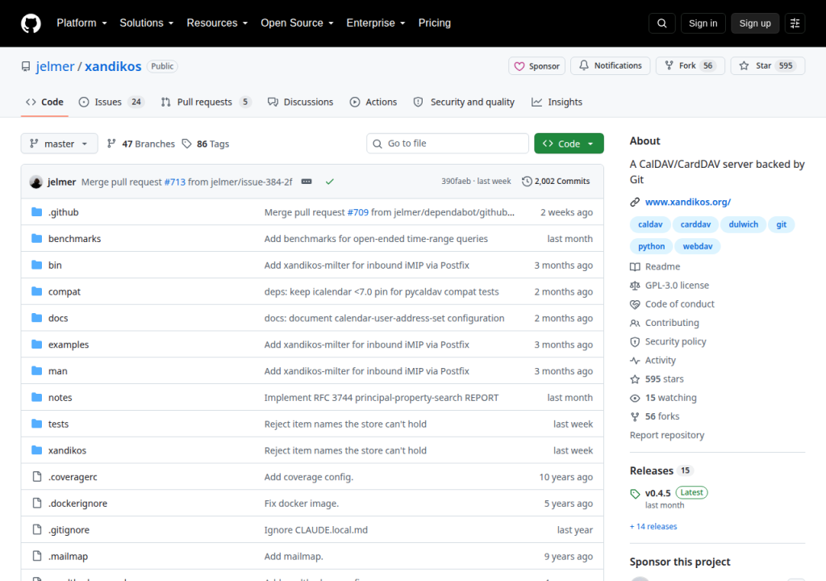Switch to the Issues tab

111,102
